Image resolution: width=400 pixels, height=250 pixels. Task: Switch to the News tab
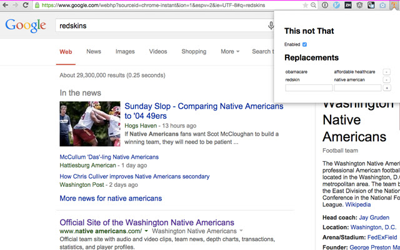point(94,51)
